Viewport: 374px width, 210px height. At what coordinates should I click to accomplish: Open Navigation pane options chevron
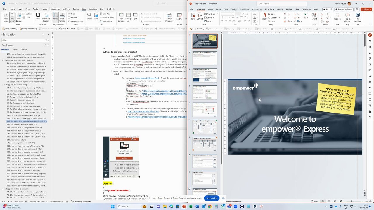[x=44, y=34]
